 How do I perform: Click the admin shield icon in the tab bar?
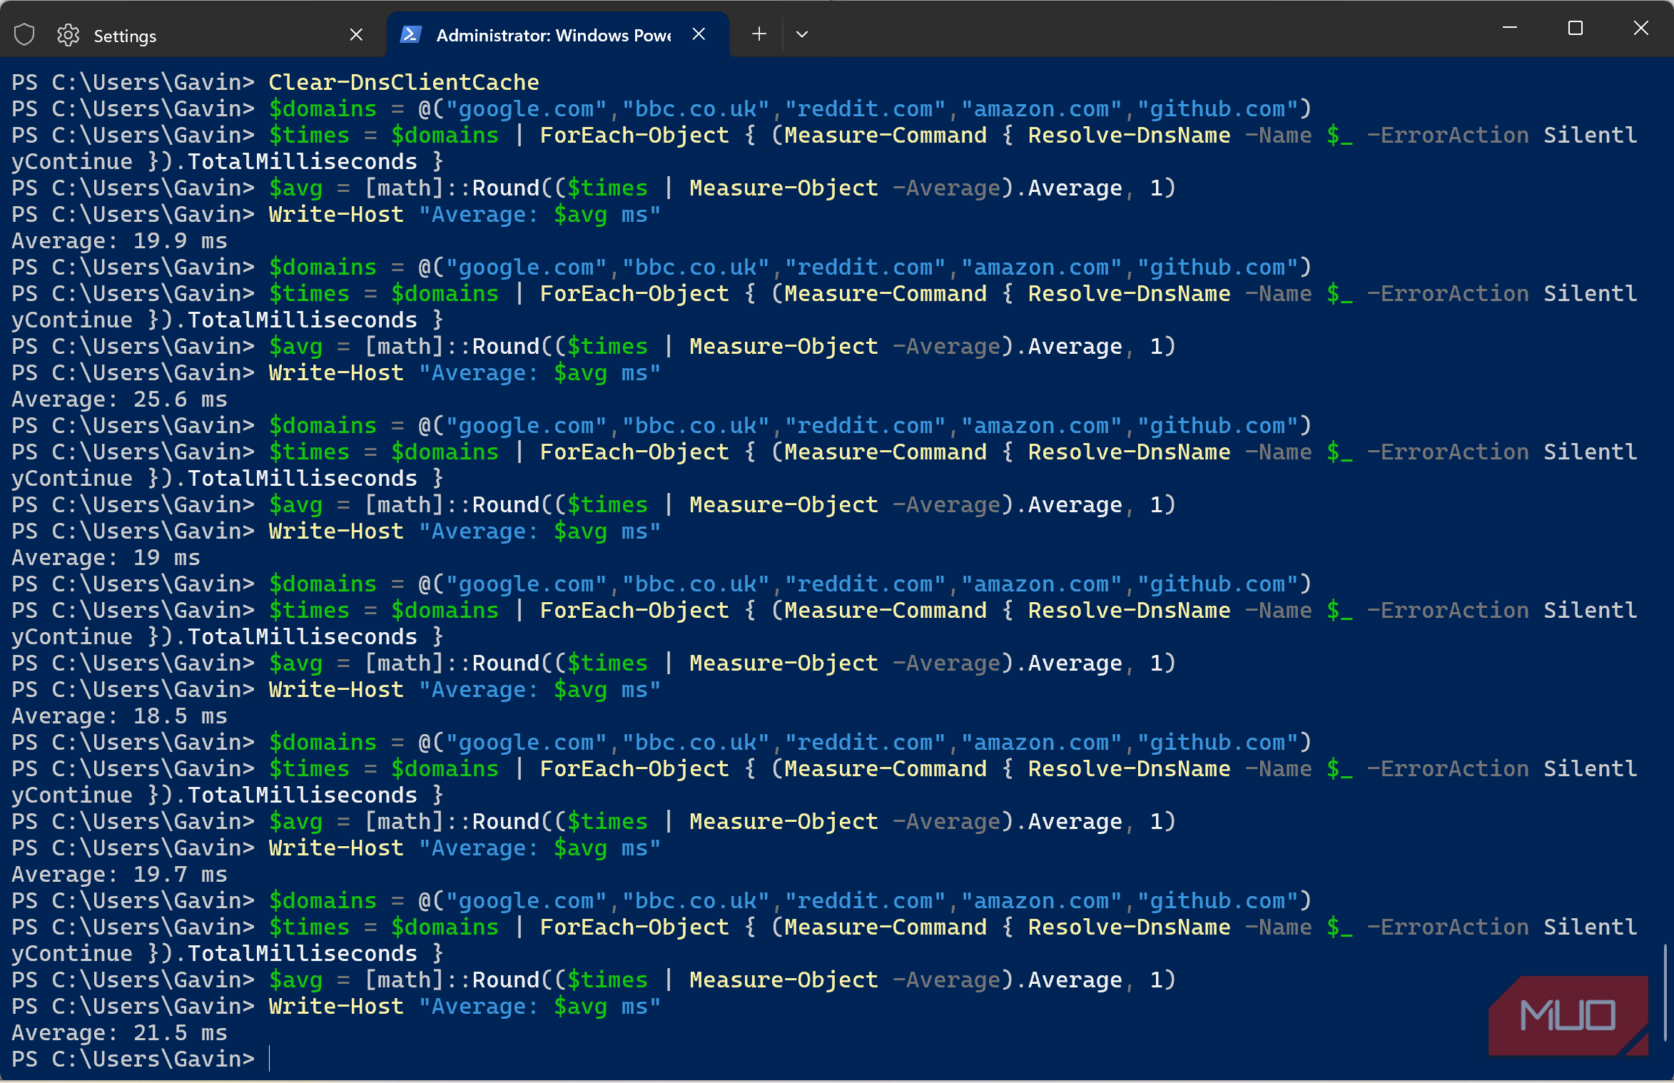24,34
